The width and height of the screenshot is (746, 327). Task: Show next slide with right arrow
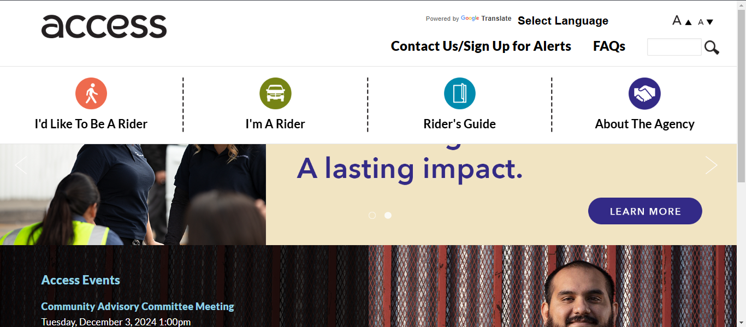711,165
